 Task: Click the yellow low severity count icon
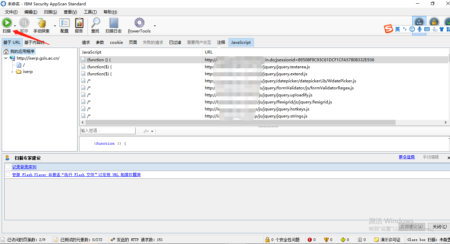click(343, 240)
